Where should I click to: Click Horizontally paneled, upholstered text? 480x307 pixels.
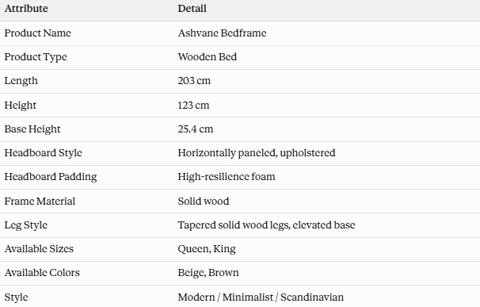tap(257, 153)
